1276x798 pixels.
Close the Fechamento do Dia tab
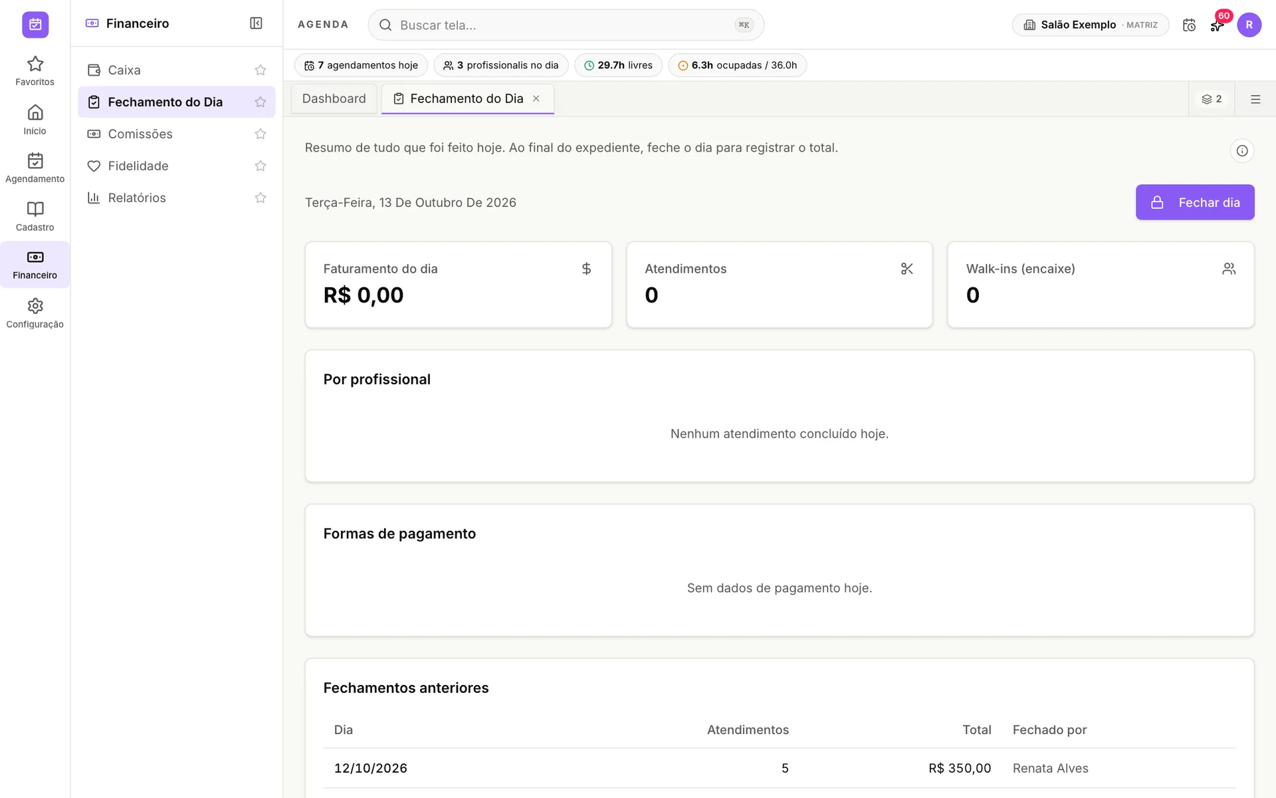tap(536, 98)
